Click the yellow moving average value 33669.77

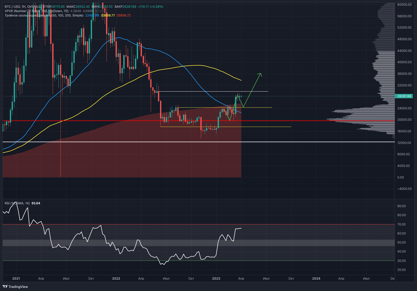pyautogui.click(x=108, y=15)
